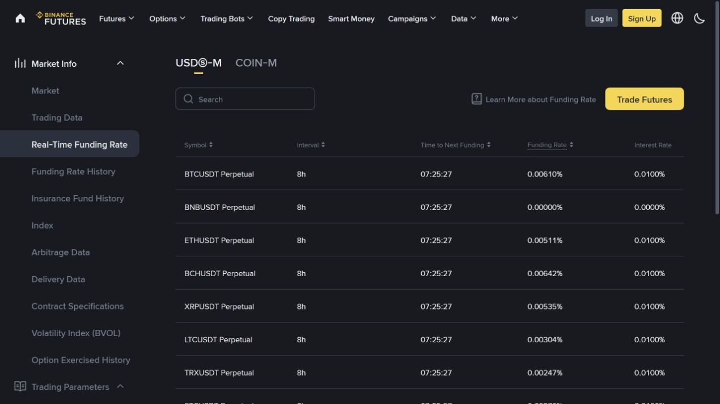Screen dimensions: 720x404
Task: Open Option Exercised History in sidebar
Action: pos(81,360)
